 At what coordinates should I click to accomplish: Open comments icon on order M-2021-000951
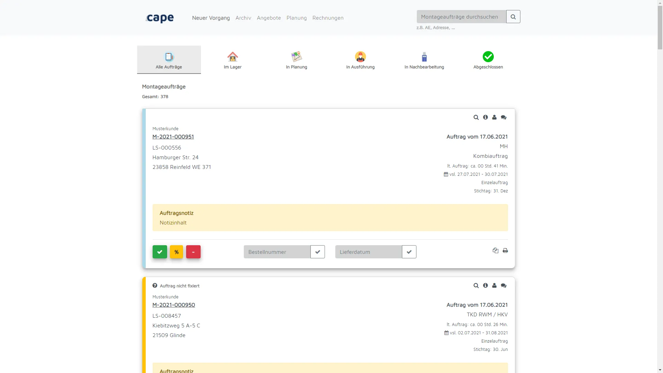click(x=503, y=117)
